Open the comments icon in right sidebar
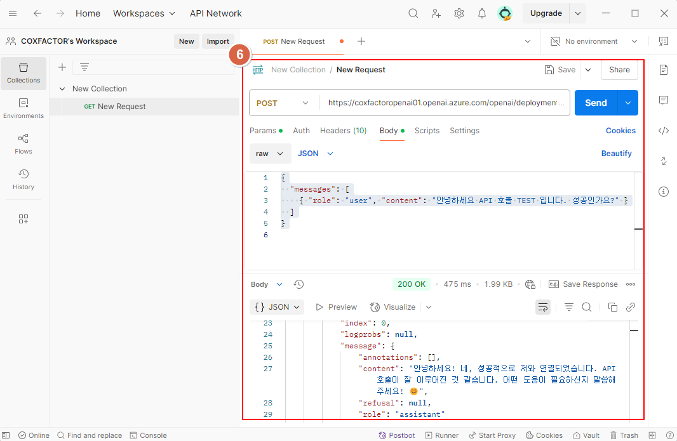 pyautogui.click(x=664, y=100)
